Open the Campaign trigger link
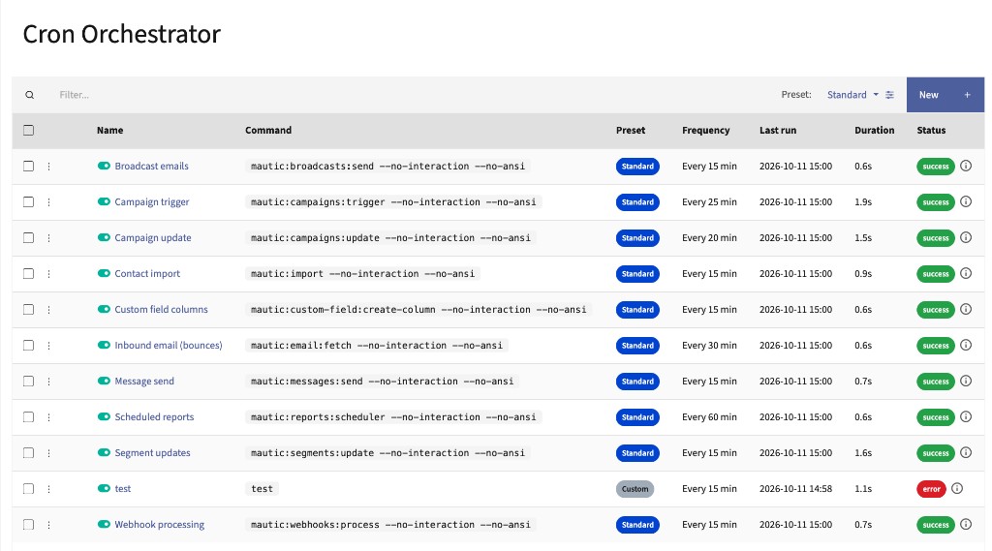Image resolution: width=992 pixels, height=551 pixels. click(x=152, y=201)
